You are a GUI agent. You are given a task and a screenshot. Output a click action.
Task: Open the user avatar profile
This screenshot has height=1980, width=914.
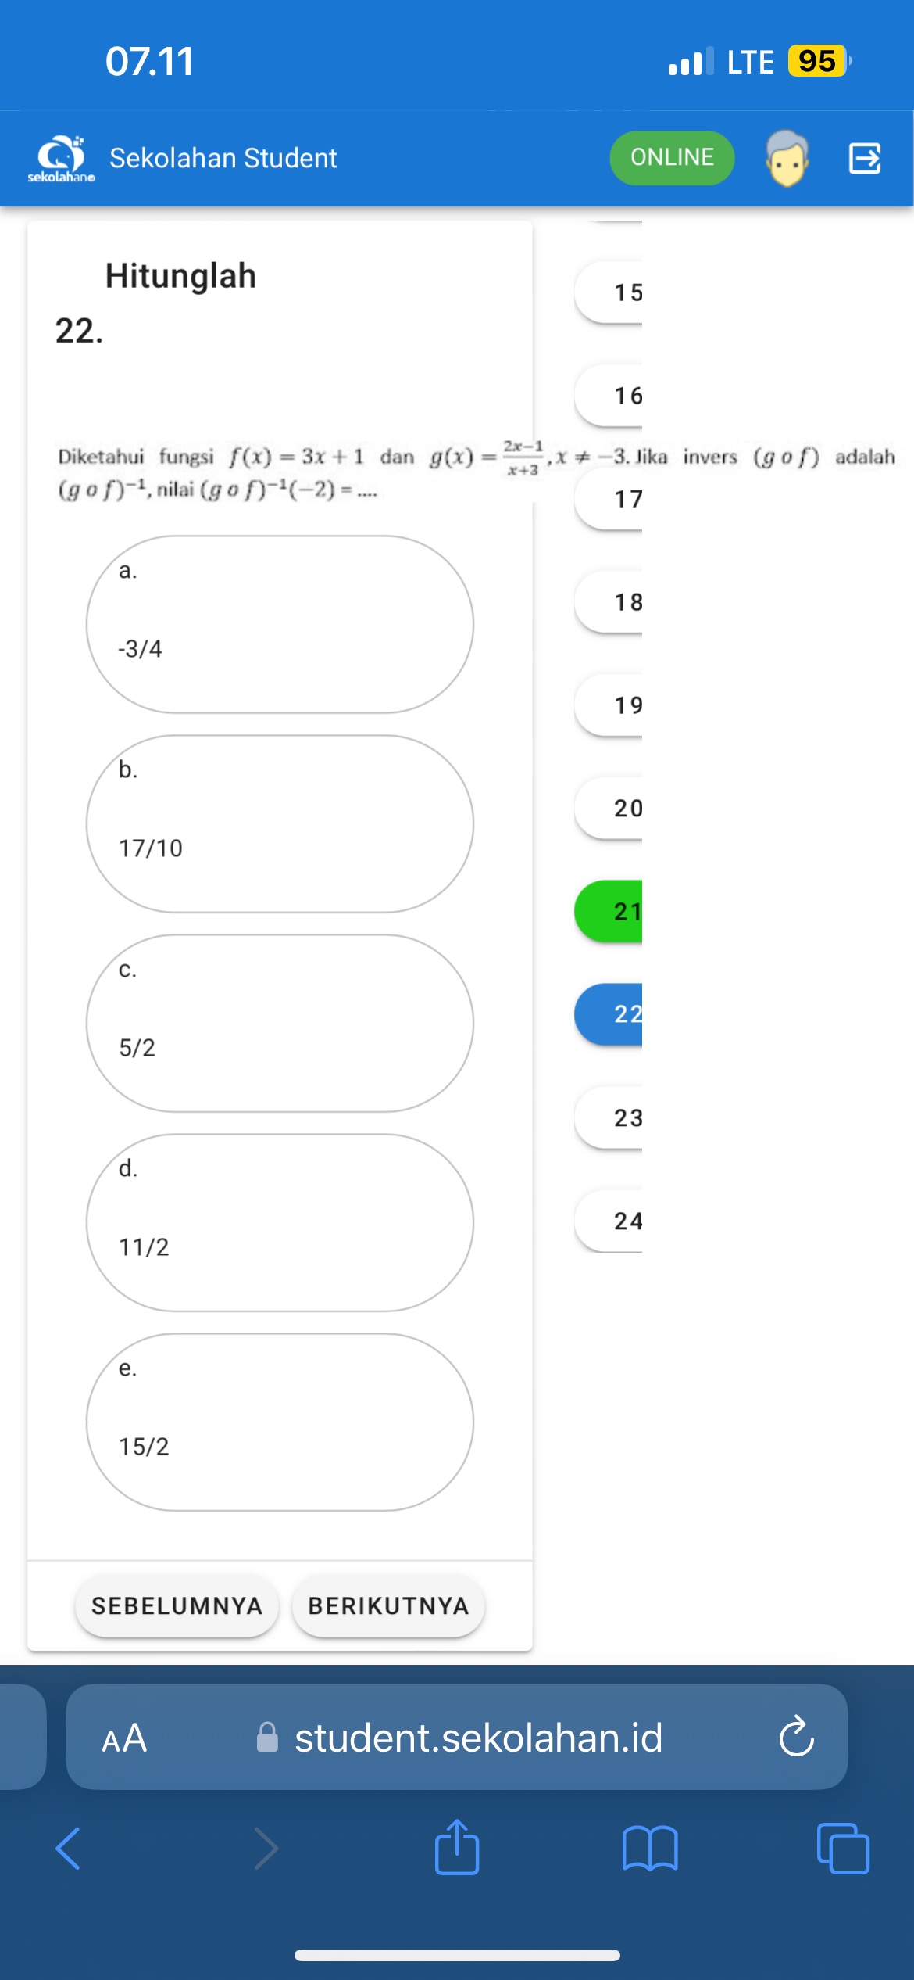787,158
